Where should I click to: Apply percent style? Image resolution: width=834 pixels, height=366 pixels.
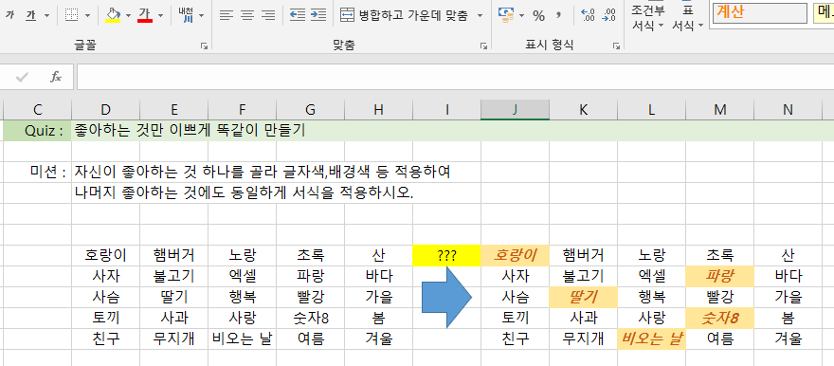tap(539, 15)
